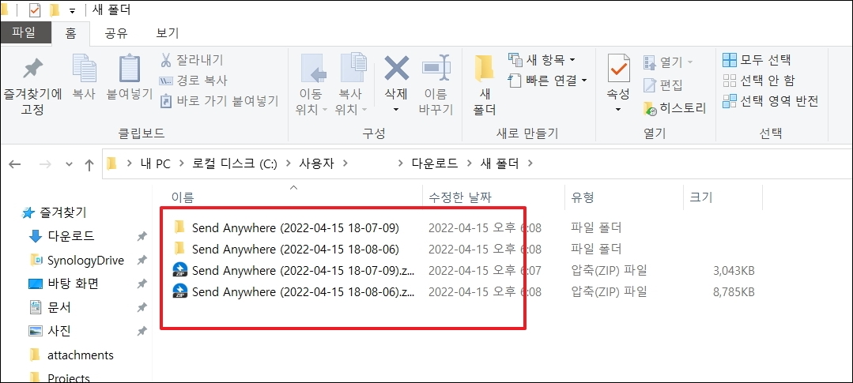Click 바로 가기 붙여넣기 (Paste shortcut)
Viewport: 853px width, 383px height.
[219, 100]
